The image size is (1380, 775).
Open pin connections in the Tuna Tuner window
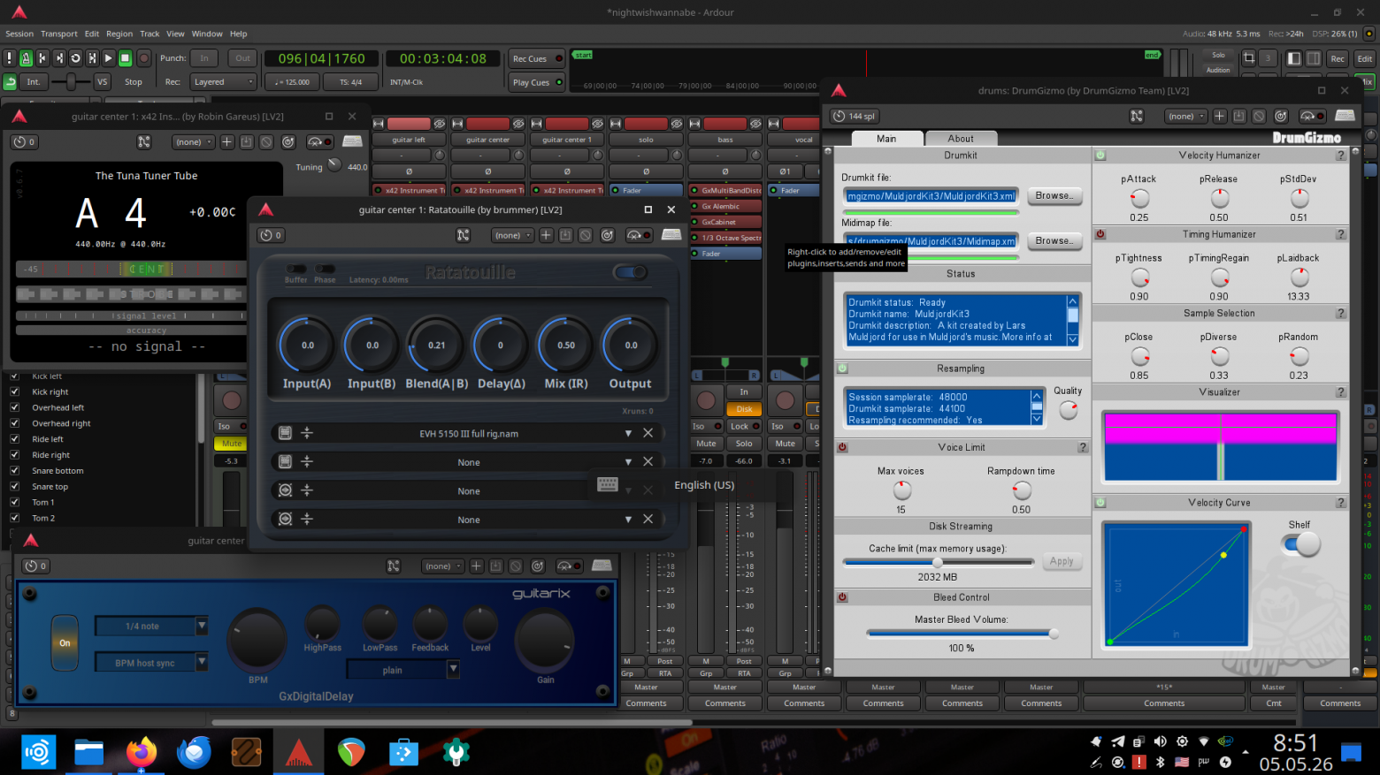144,141
